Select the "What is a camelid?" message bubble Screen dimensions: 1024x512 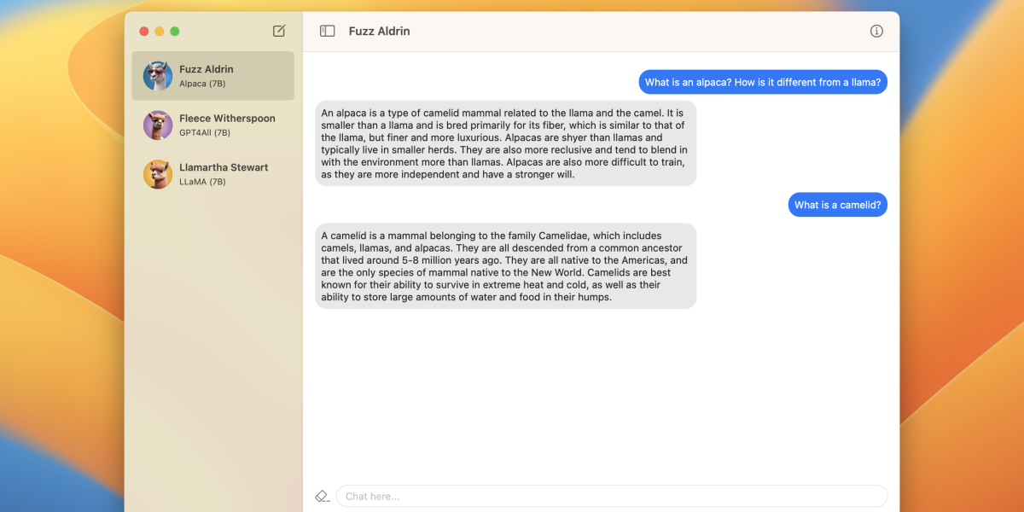837,205
